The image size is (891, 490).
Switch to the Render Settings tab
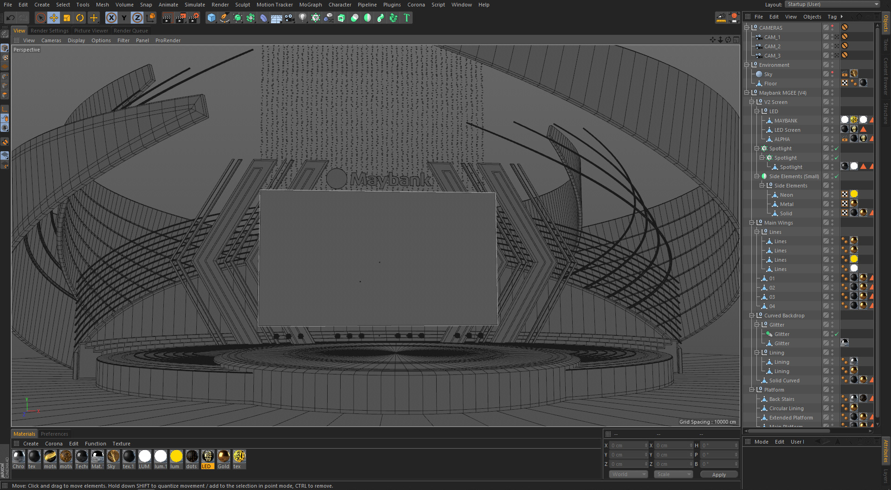[x=50, y=31]
